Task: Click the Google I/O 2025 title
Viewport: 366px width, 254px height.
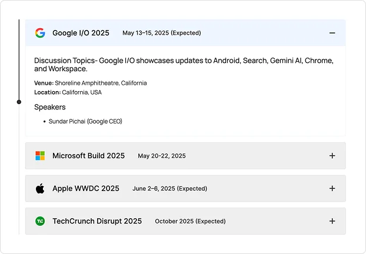Action: [81, 33]
